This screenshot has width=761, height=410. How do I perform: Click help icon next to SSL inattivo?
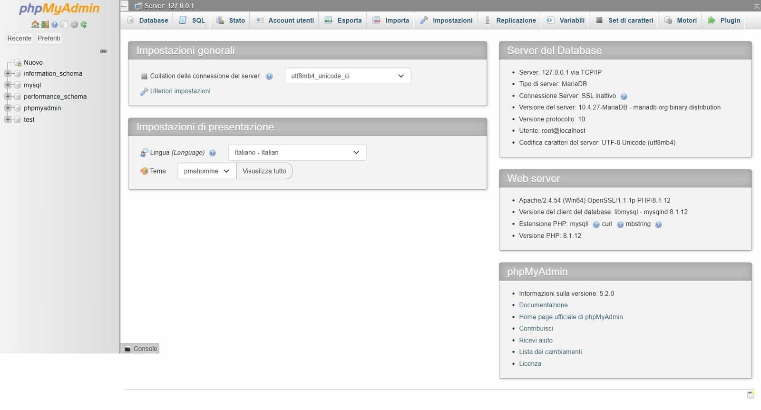(x=624, y=97)
